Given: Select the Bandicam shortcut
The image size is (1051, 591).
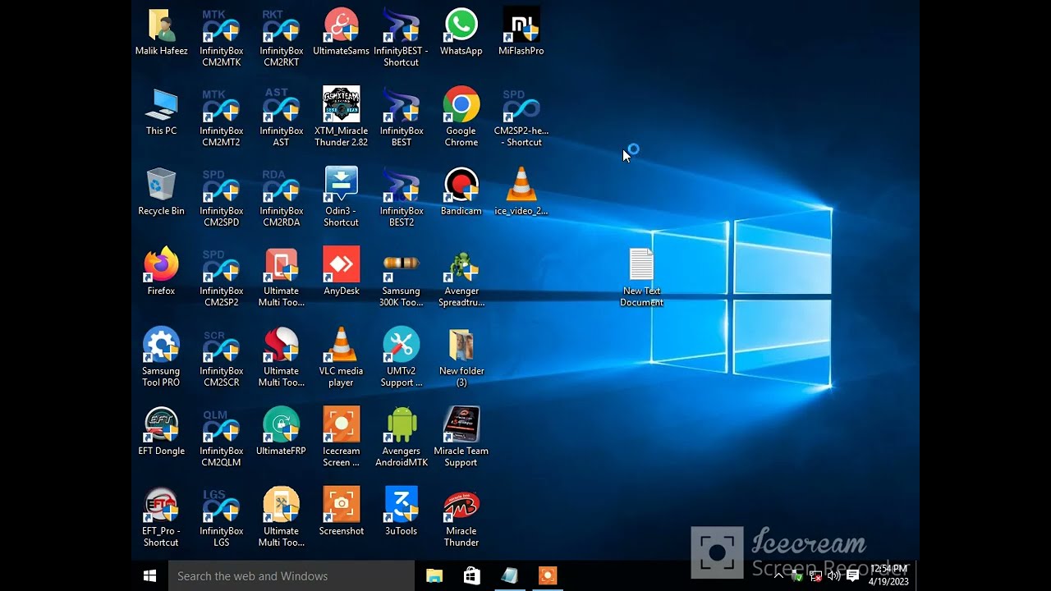Looking at the screenshot, I should click(461, 193).
